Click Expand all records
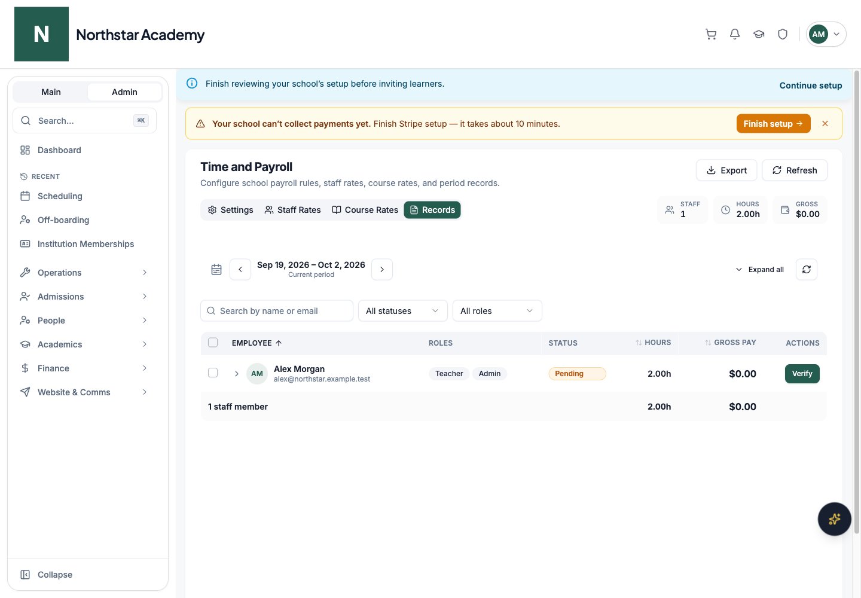The image size is (861, 598). coord(759,270)
